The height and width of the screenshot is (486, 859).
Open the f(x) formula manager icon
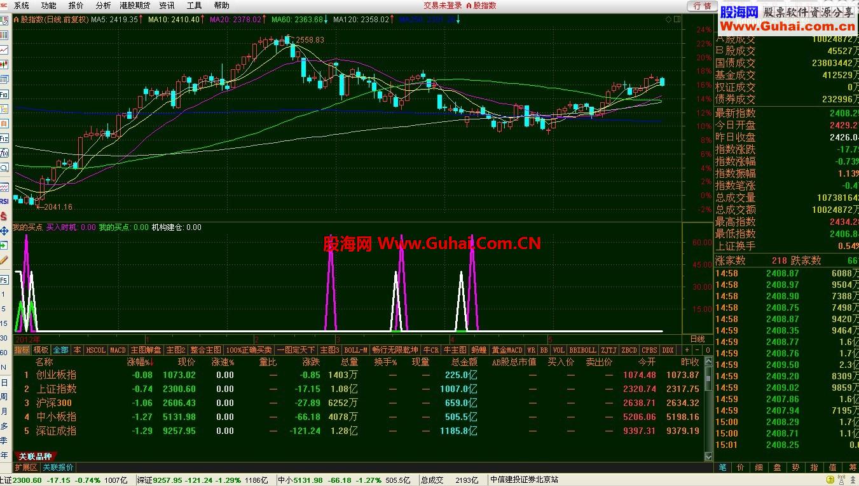click(4, 153)
